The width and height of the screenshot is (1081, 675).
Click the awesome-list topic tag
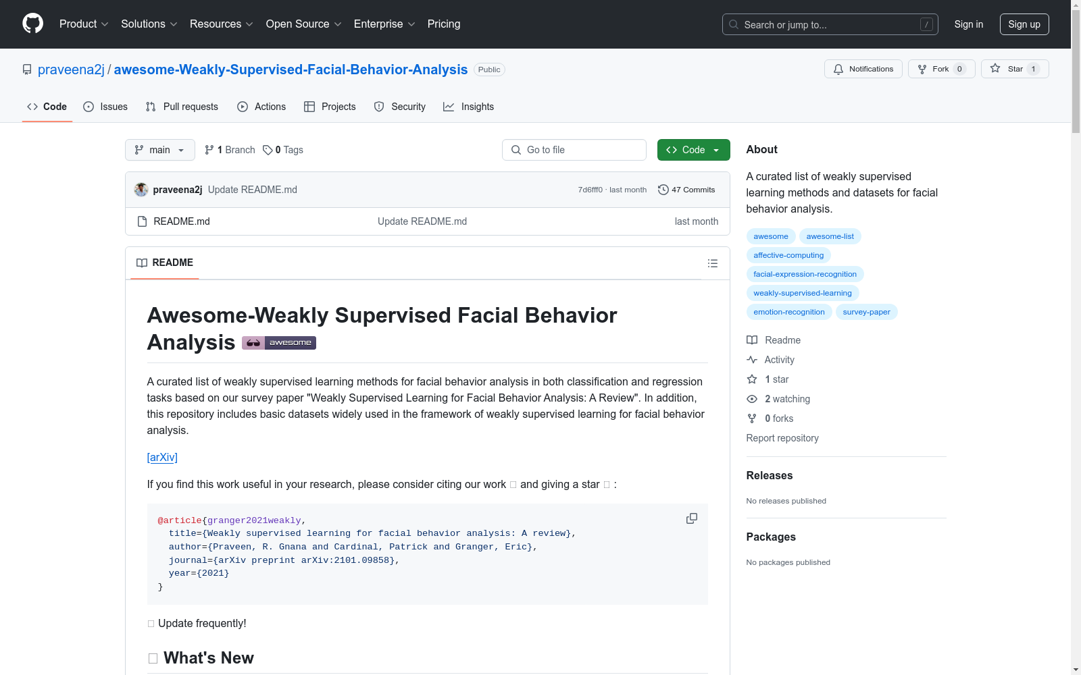coord(830,236)
